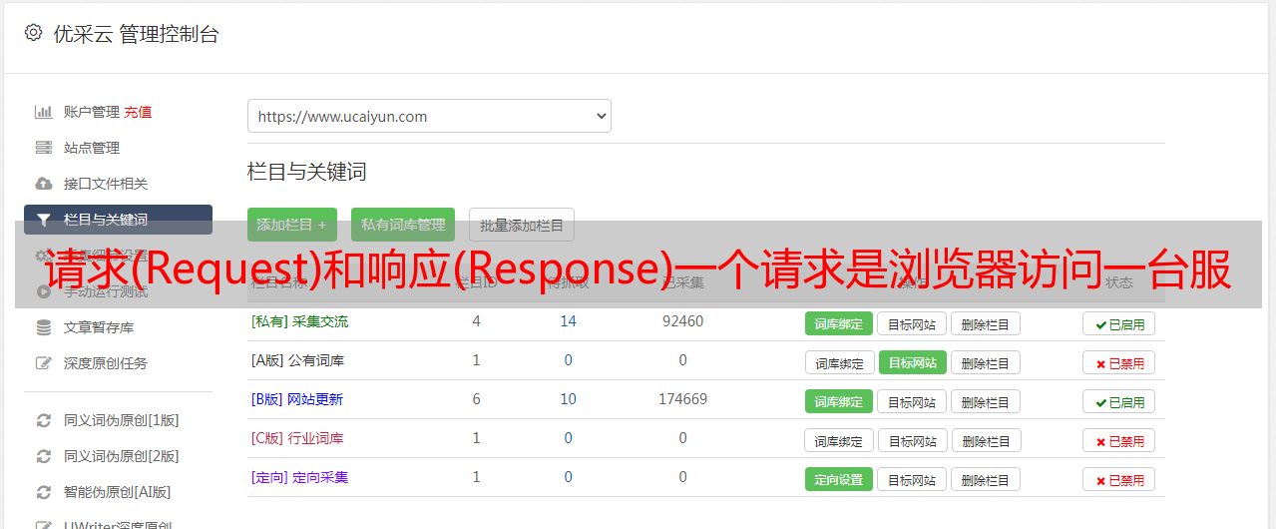Click the [私有] 采集交流 column name

click(299, 321)
